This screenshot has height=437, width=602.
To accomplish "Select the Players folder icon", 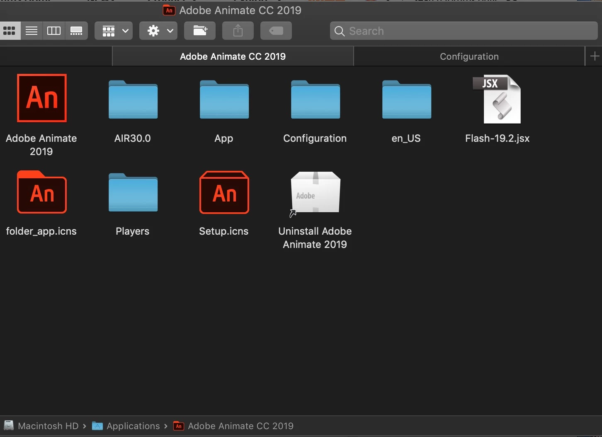I will click(x=133, y=192).
